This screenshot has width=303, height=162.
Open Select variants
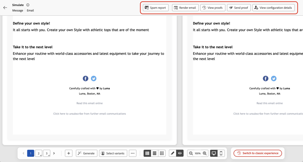[x=113, y=153]
